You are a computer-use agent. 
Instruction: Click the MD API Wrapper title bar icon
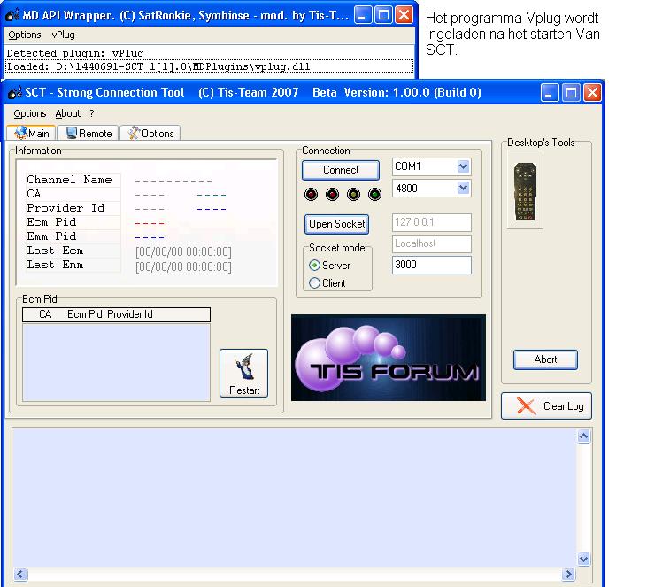(x=12, y=15)
